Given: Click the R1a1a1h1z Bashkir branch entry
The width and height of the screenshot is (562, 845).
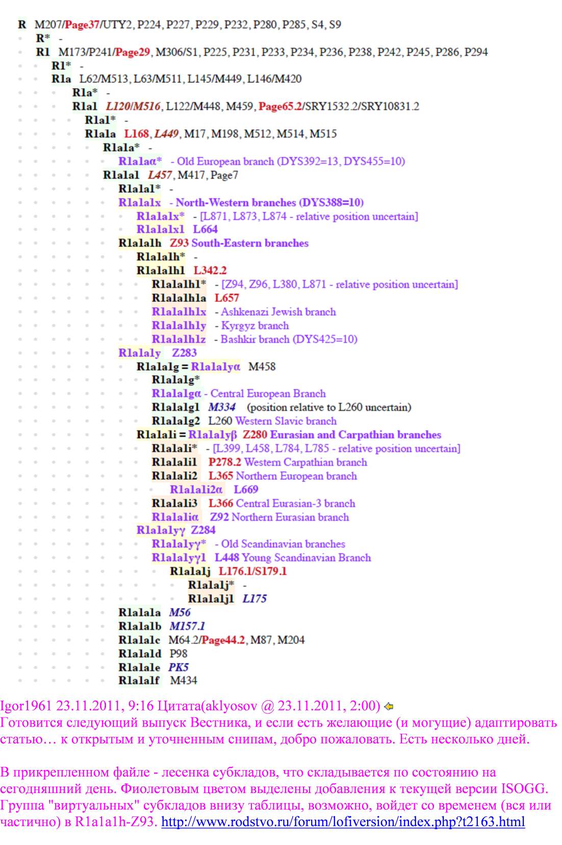Looking at the screenshot, I should pyautogui.click(x=254, y=339).
